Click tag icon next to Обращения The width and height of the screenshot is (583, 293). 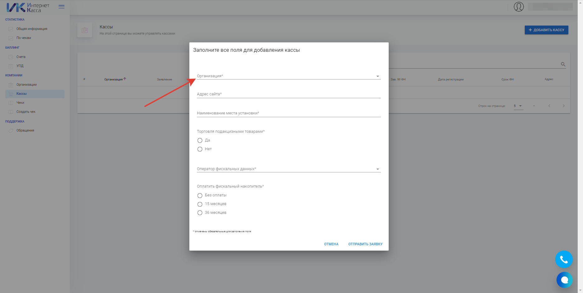click(x=11, y=131)
